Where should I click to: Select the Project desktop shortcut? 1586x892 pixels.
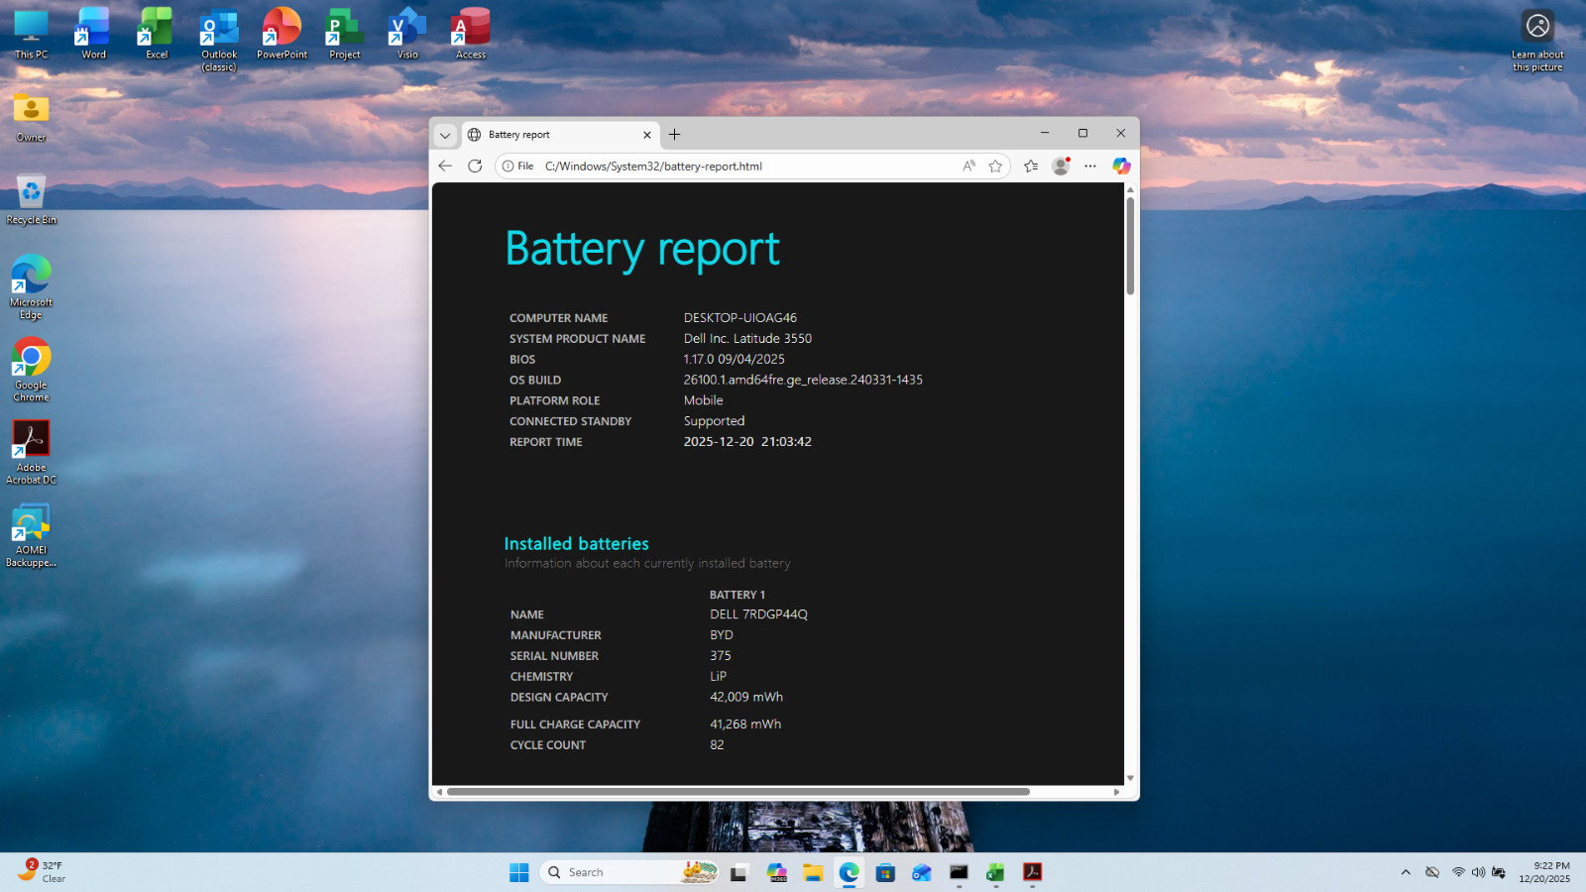[345, 34]
